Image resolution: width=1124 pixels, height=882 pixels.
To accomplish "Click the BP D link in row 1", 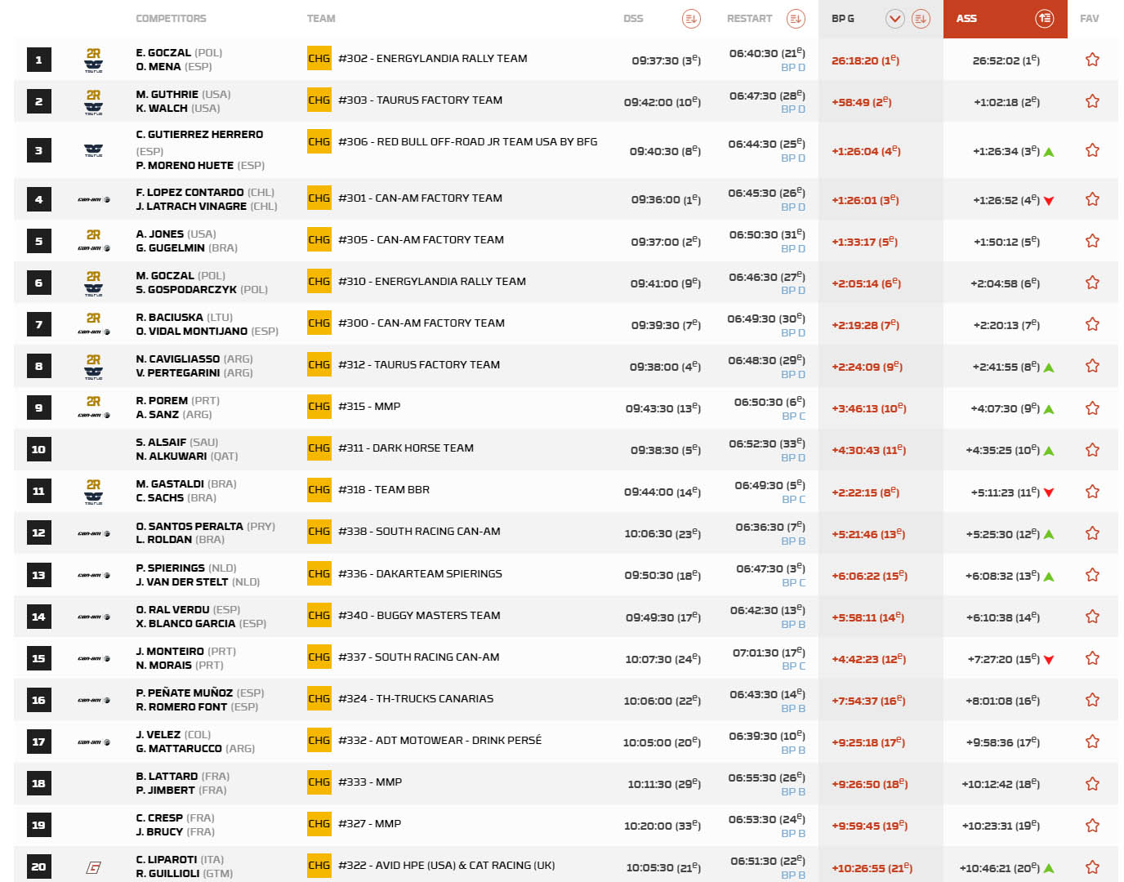I will coord(792,68).
